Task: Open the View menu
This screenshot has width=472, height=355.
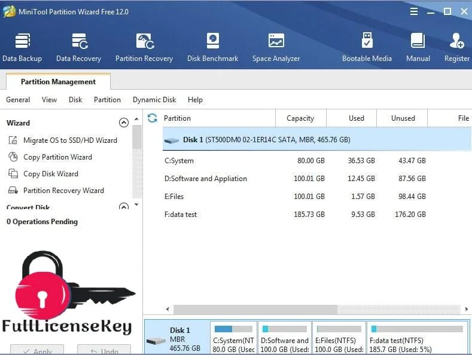Action: pos(50,100)
